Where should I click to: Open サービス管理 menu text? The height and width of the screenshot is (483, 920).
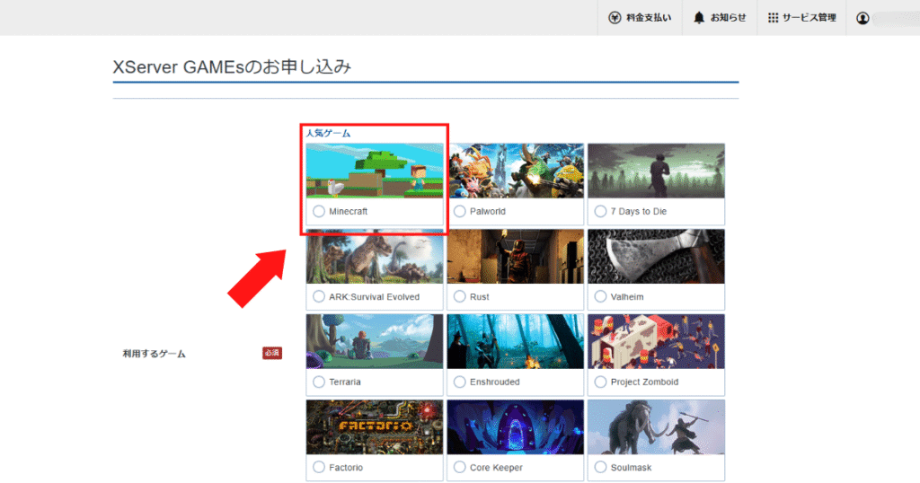809,18
